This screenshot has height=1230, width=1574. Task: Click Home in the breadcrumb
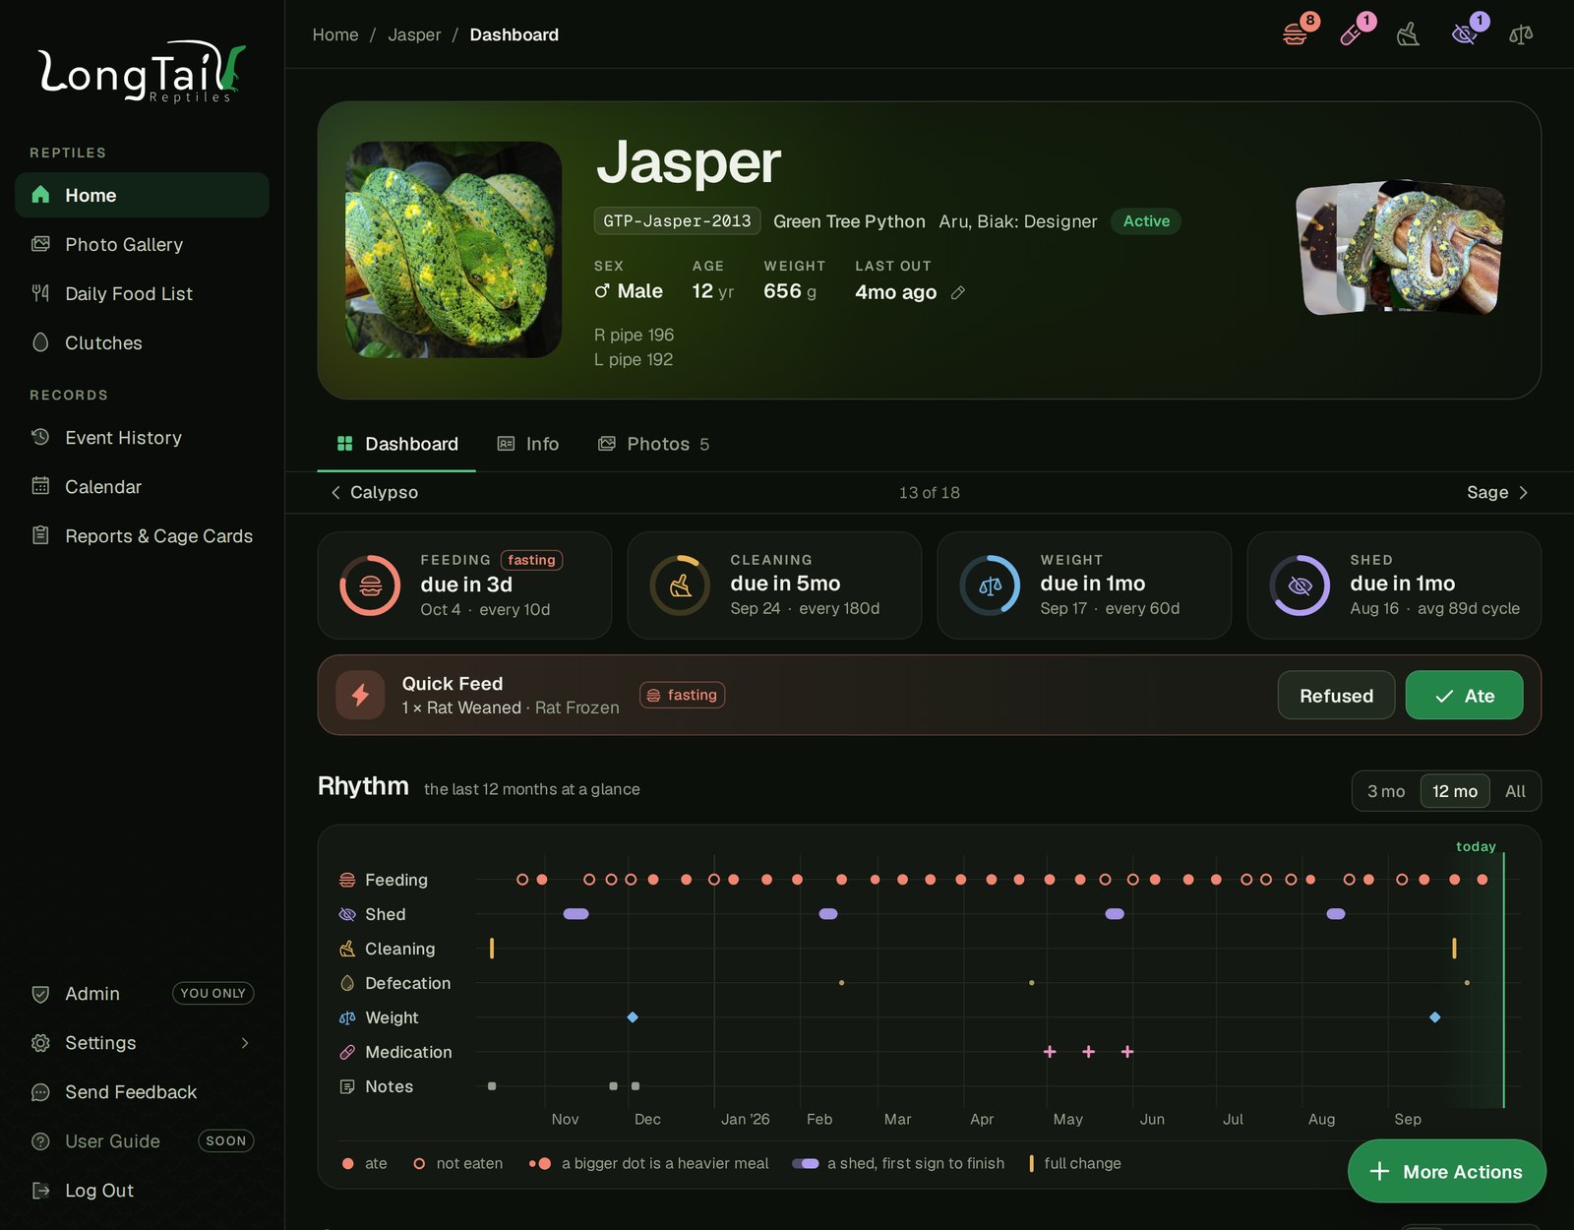pyautogui.click(x=335, y=34)
